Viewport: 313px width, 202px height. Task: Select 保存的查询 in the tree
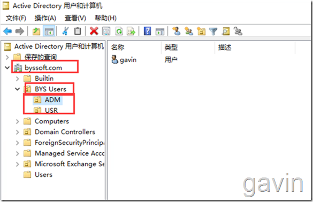(x=41, y=57)
